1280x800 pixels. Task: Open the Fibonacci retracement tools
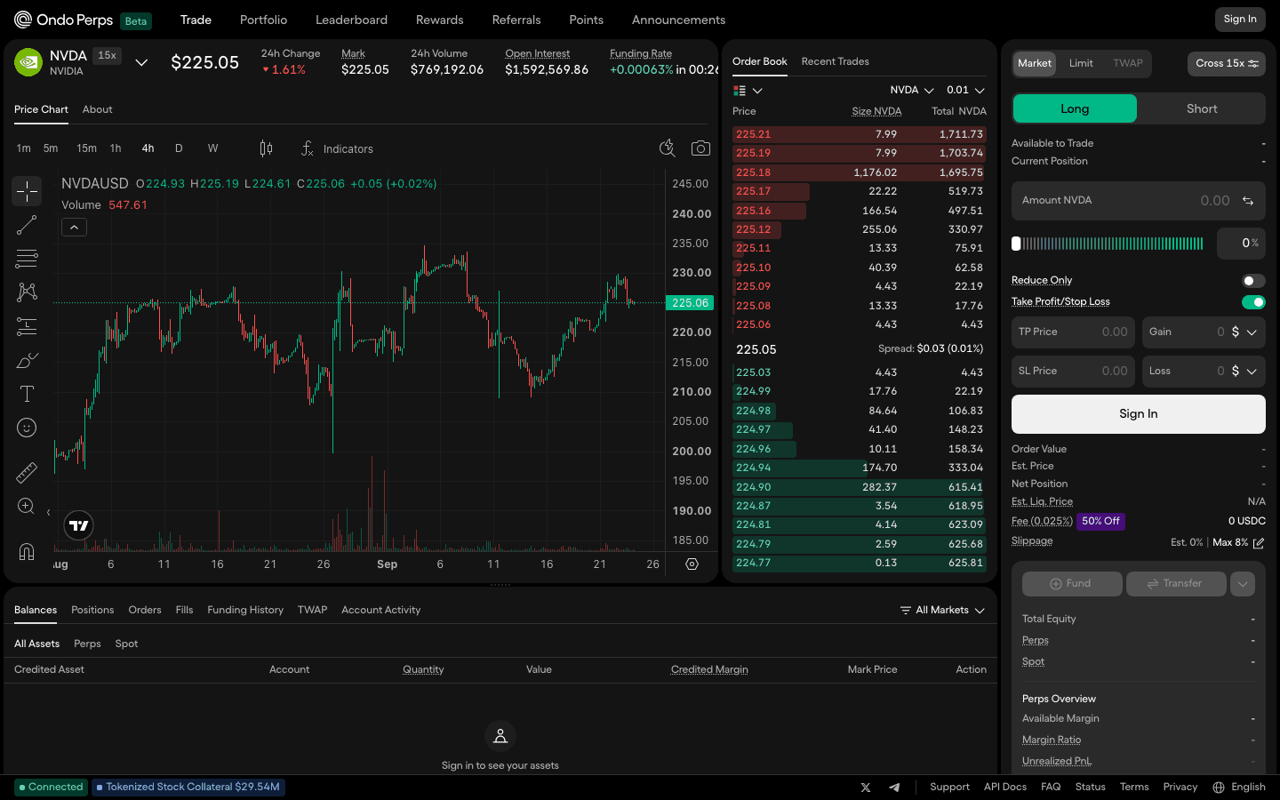pos(27,259)
